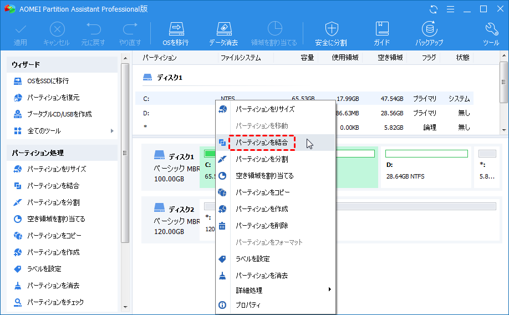This screenshot has height=315, width=509.
Task: Open the ガイド book icon
Action: point(382,29)
